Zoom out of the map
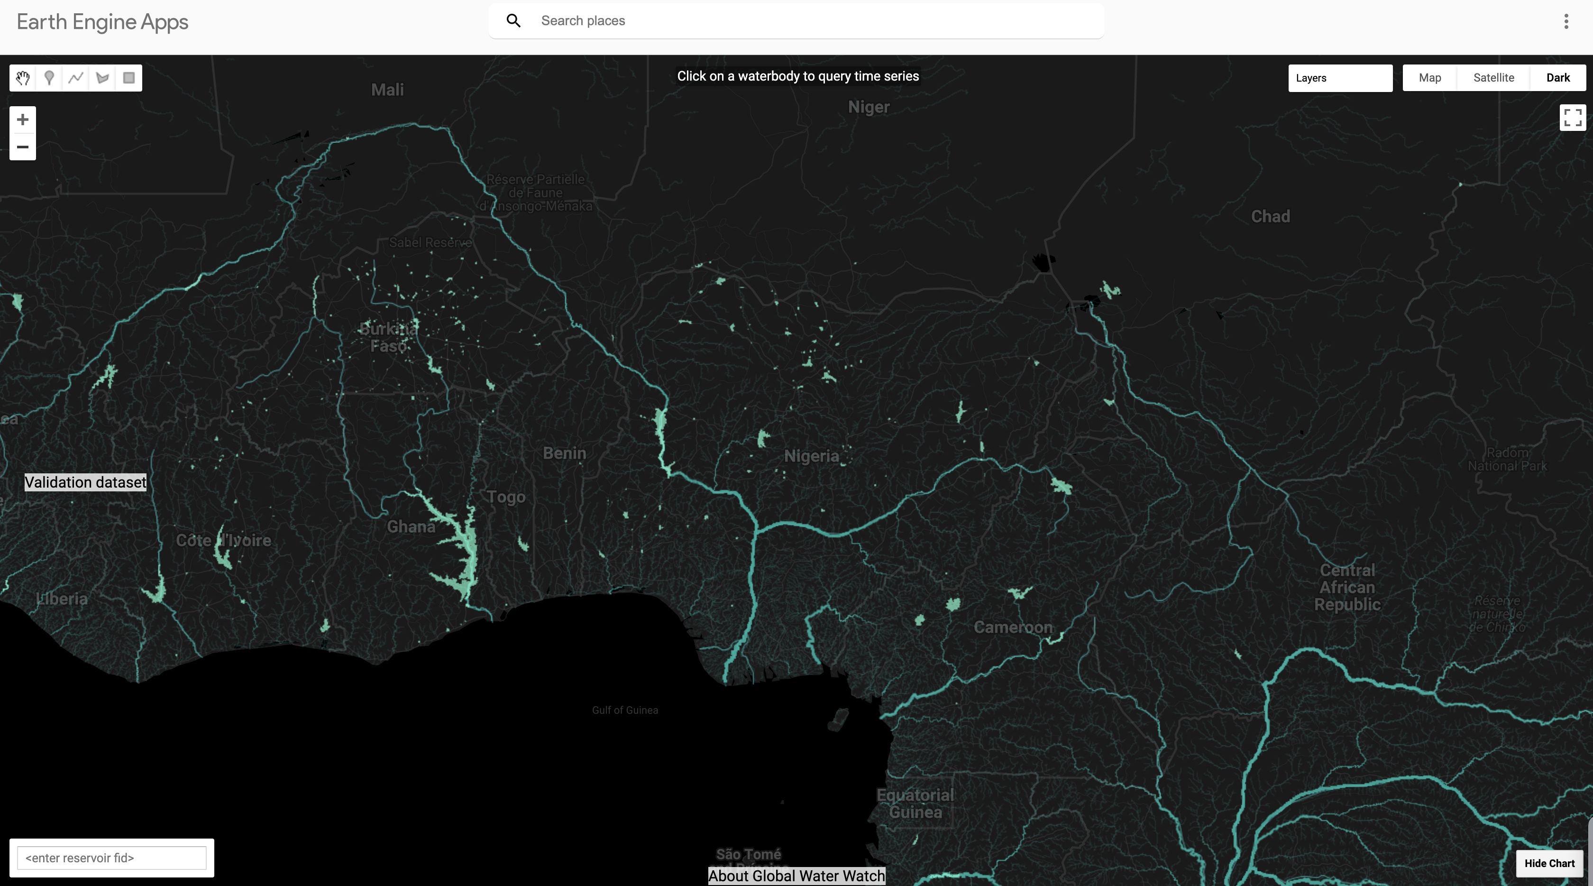Viewport: 1593px width, 886px height. tap(23, 147)
